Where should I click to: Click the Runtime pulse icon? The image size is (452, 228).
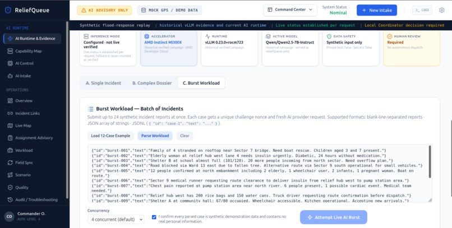(x=207, y=36)
